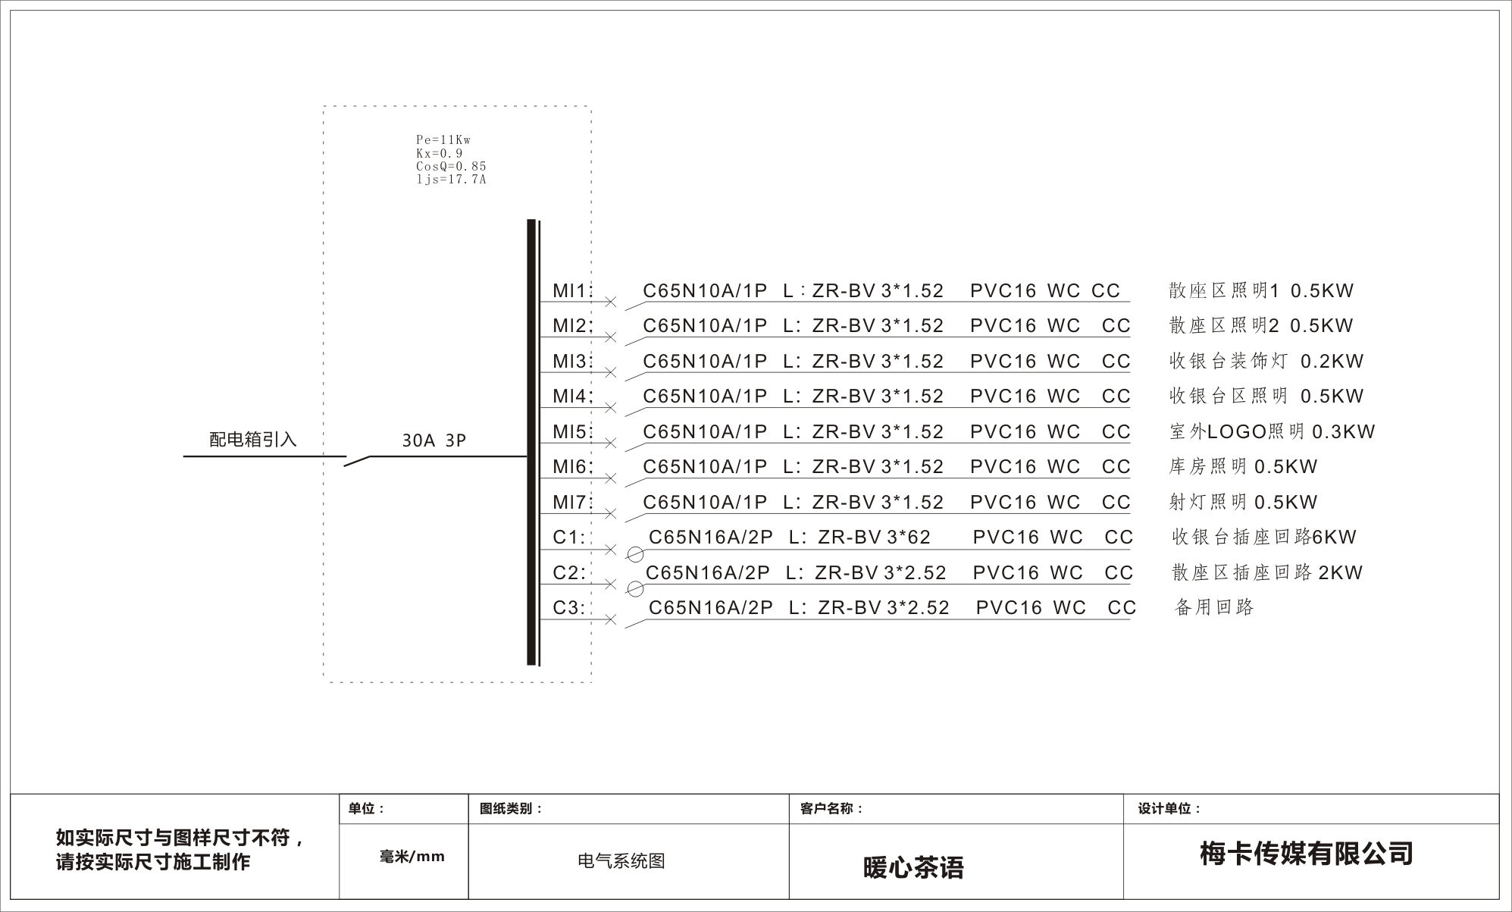
Task: Click the MI1: circuit label
Action: coord(572,290)
